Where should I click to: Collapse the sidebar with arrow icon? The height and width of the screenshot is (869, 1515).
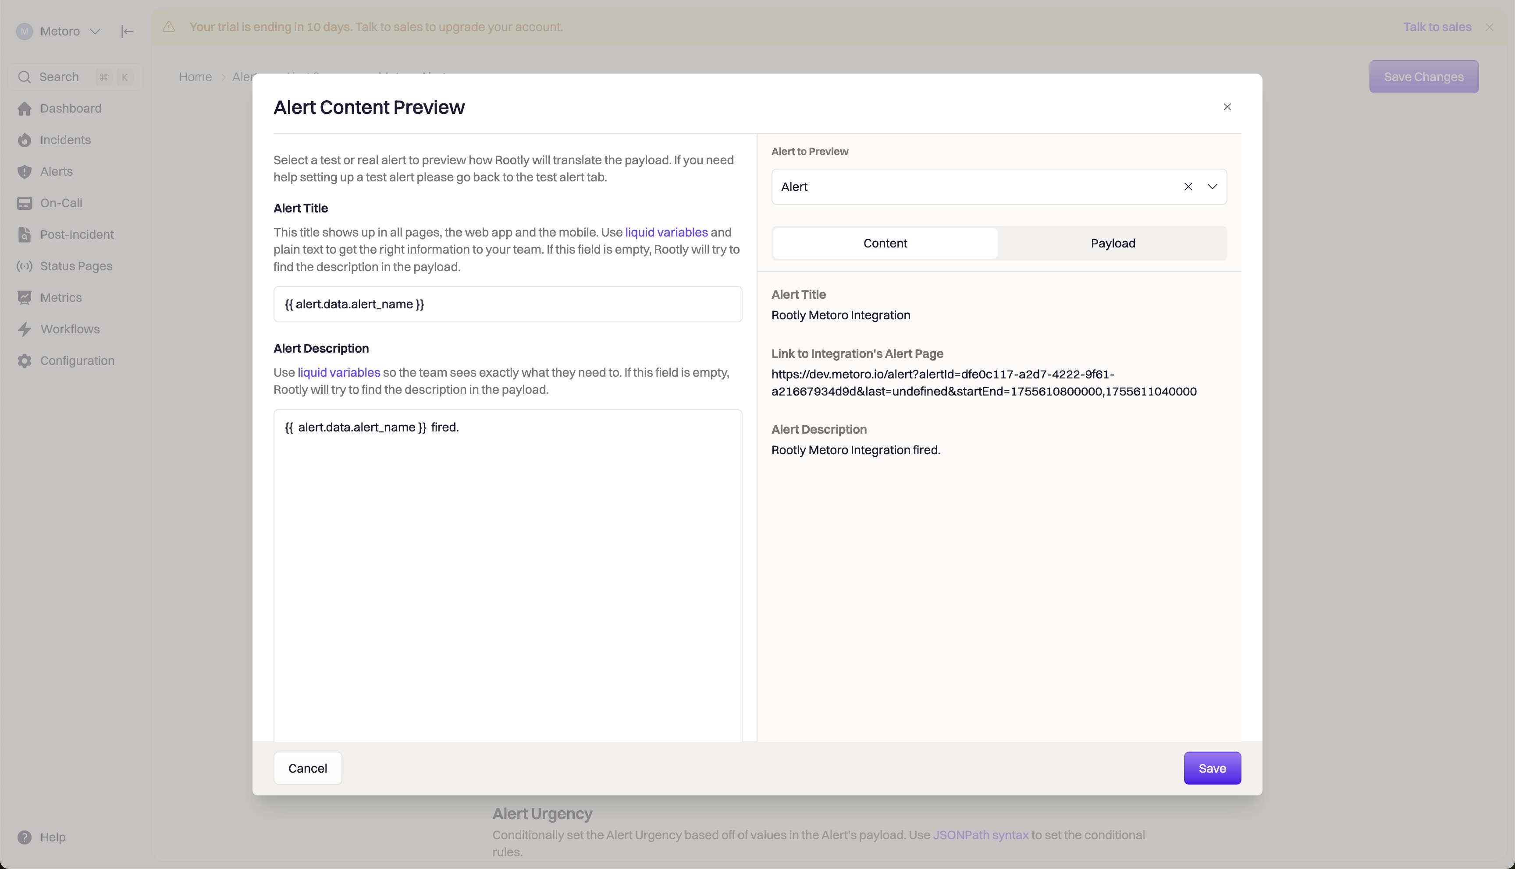(127, 32)
